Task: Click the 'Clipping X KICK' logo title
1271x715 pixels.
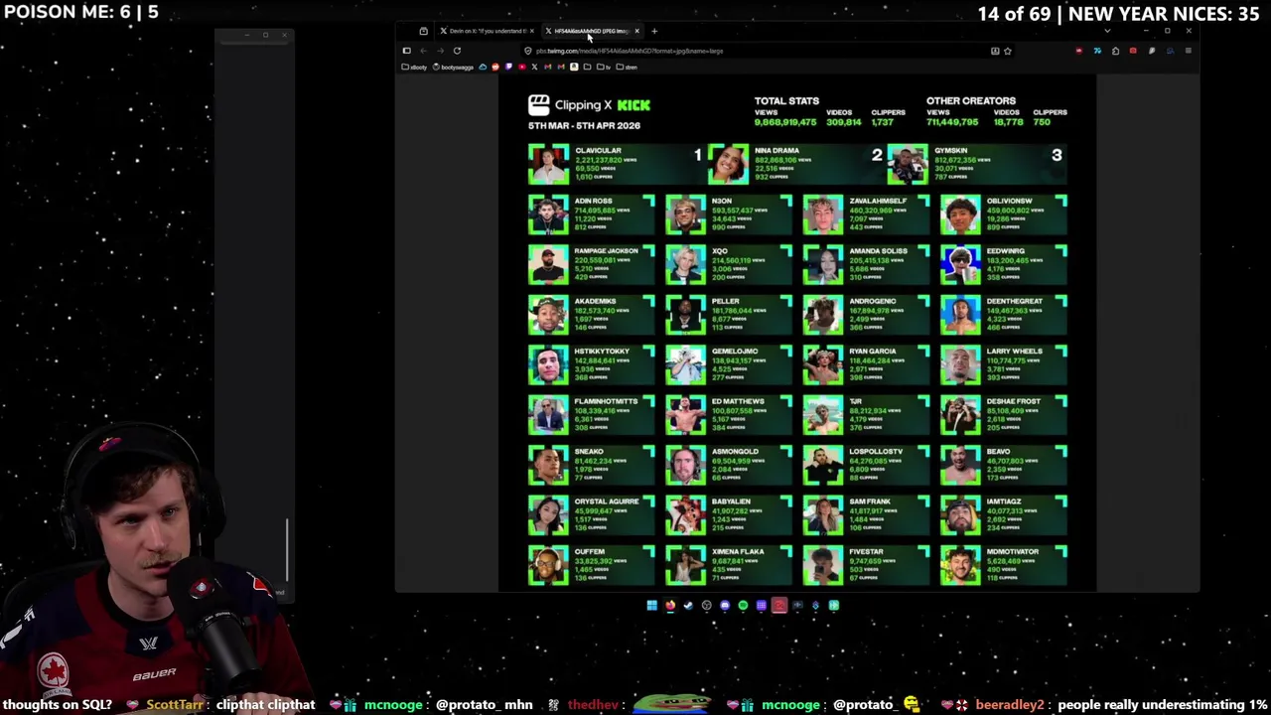Action: (x=590, y=104)
